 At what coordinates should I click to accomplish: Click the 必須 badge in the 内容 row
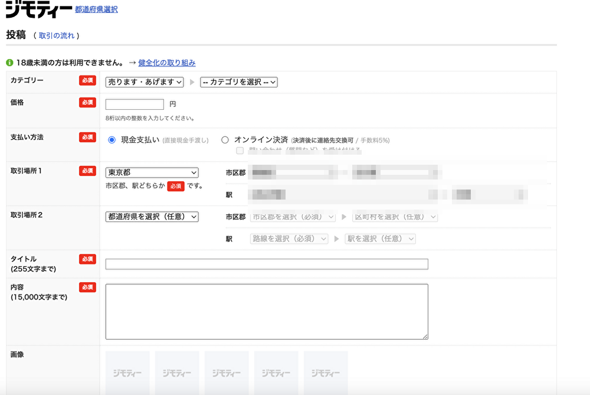pyautogui.click(x=87, y=287)
